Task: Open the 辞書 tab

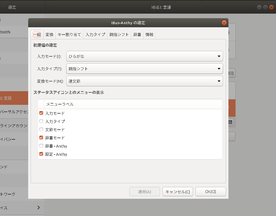Action: (137, 35)
